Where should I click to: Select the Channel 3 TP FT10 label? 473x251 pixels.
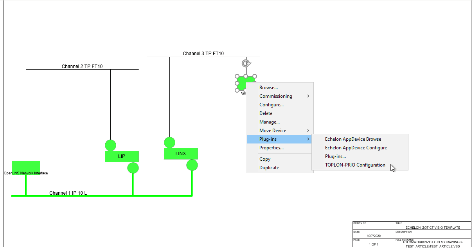pos(203,54)
